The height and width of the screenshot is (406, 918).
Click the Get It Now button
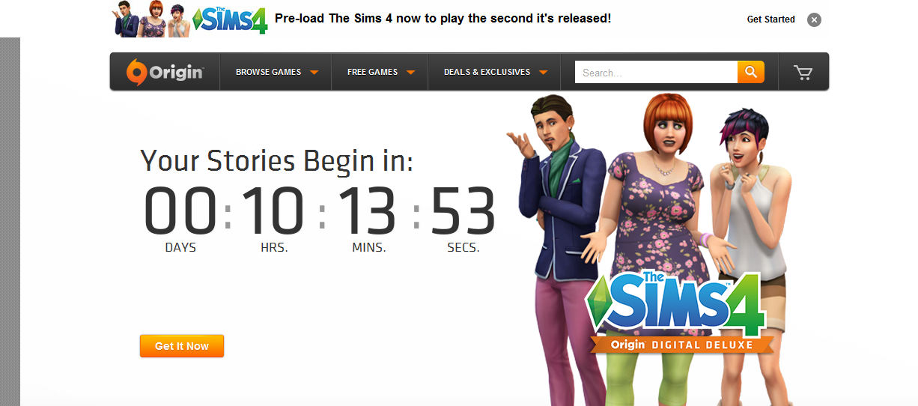(182, 346)
